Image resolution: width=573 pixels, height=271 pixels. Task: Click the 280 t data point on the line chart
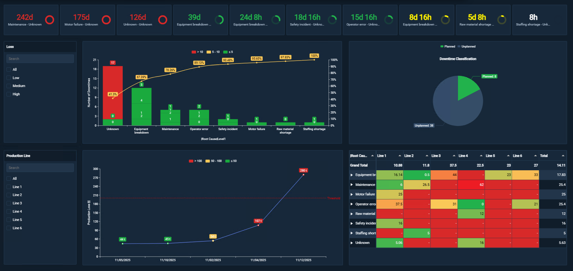(303, 174)
